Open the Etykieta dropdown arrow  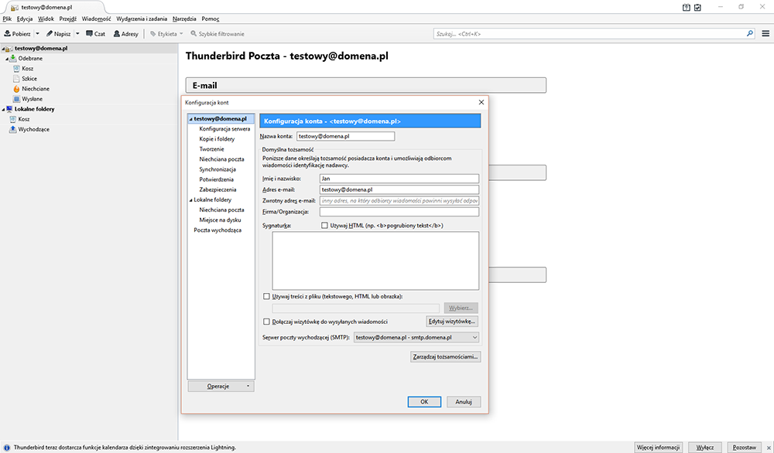tap(181, 33)
